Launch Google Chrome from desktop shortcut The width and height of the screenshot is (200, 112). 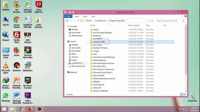pyautogui.click(x=17, y=22)
